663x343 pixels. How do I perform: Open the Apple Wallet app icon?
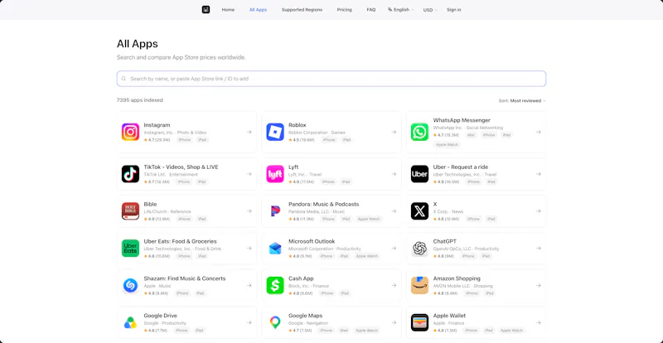(419, 322)
